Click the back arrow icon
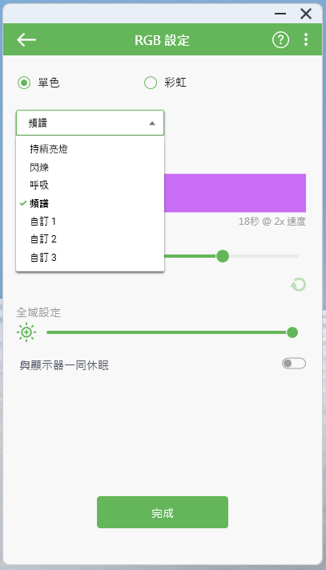This screenshot has width=326, height=570. pos(26,39)
